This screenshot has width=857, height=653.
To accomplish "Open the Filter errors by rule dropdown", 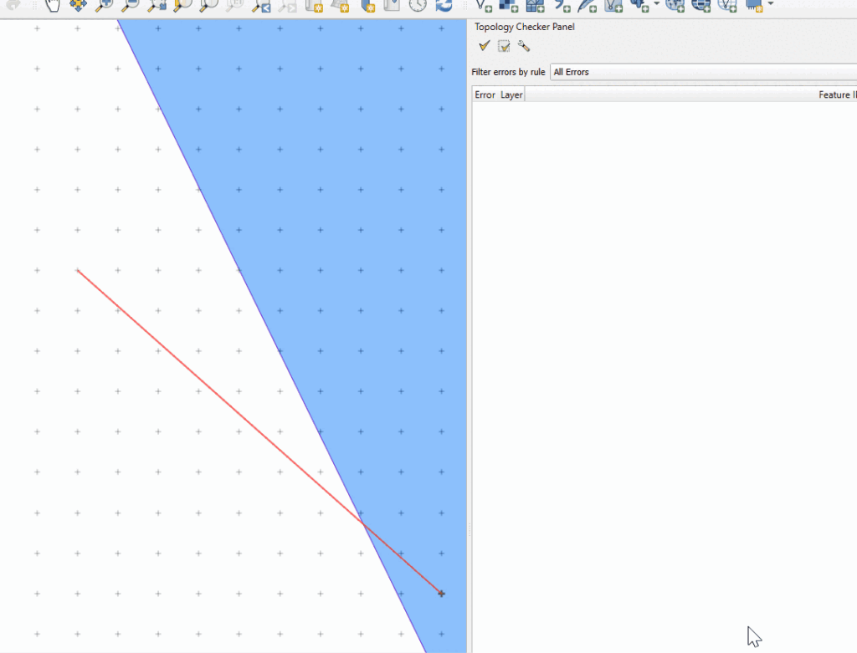I will [x=703, y=72].
